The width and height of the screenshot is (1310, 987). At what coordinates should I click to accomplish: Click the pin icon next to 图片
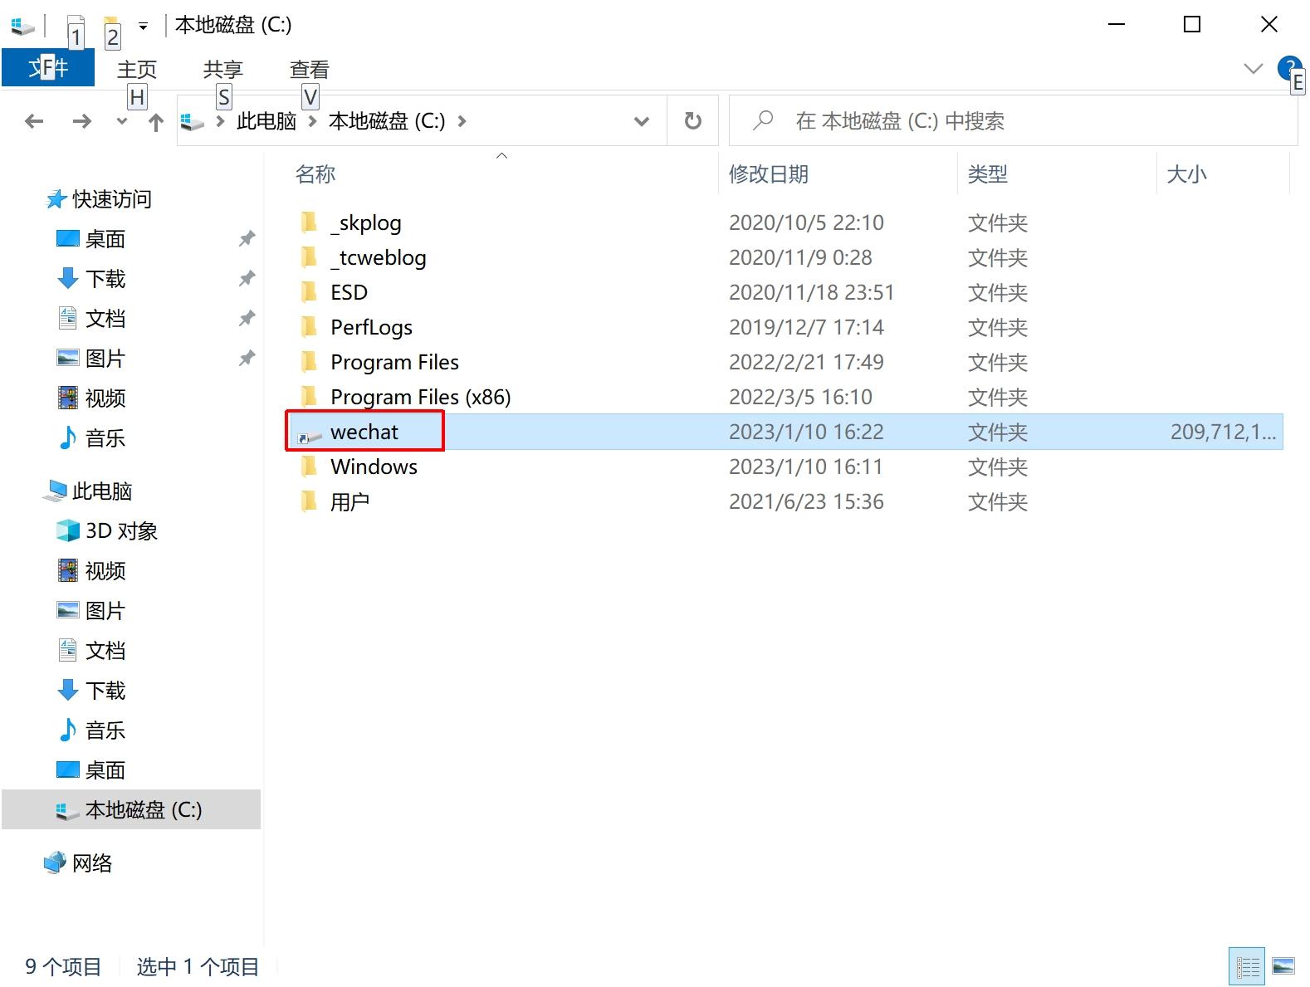pyautogui.click(x=247, y=359)
